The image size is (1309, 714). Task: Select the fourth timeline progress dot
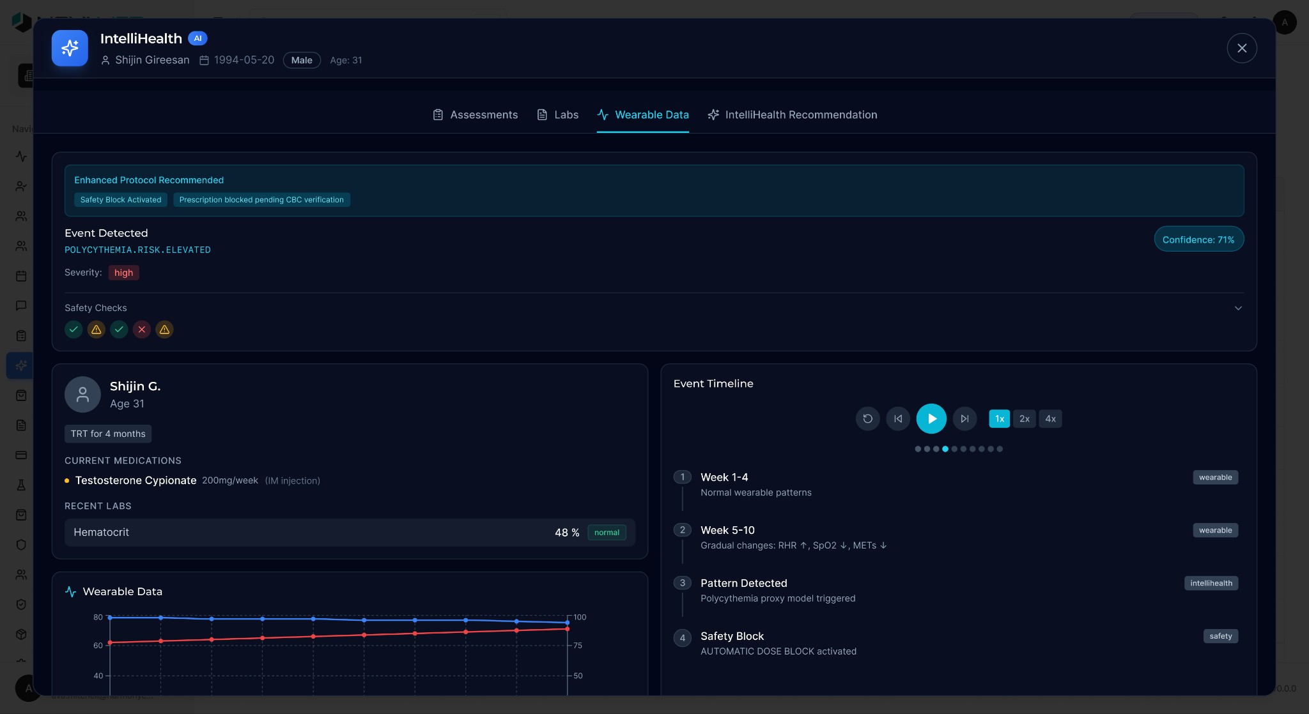tap(945, 448)
